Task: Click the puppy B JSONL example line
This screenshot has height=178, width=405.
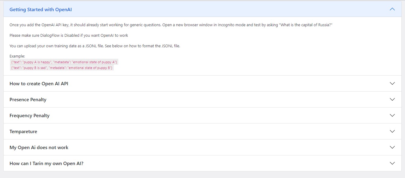Action: [x=62, y=68]
